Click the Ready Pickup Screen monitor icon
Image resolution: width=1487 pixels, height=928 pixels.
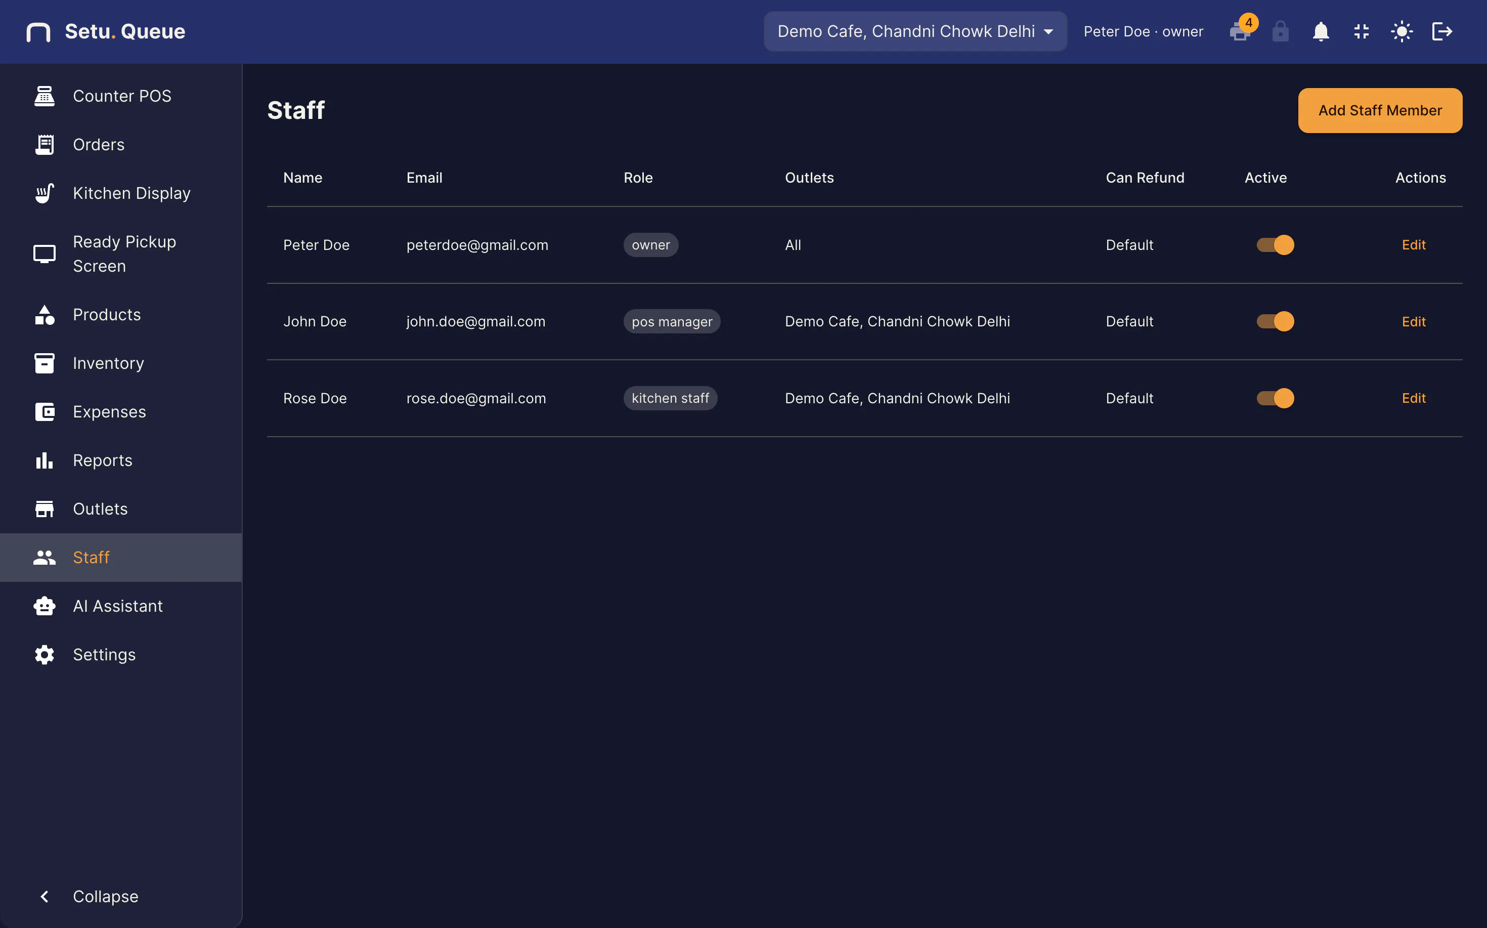pos(44,254)
